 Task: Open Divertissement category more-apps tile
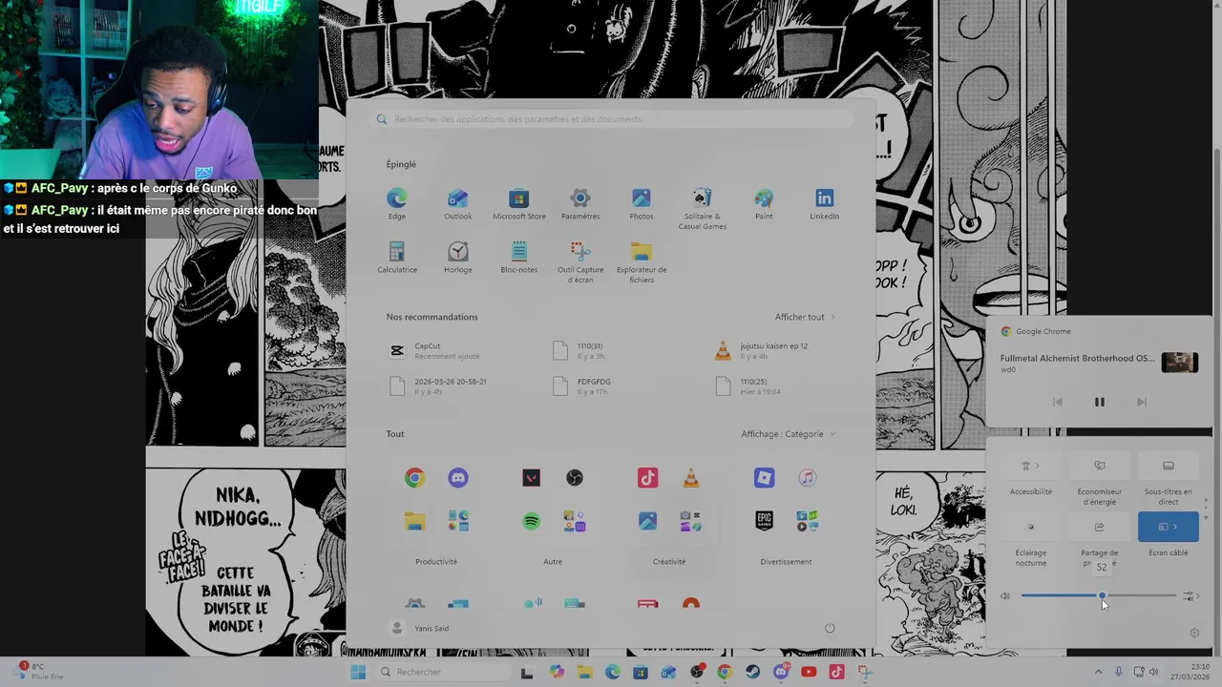click(808, 521)
